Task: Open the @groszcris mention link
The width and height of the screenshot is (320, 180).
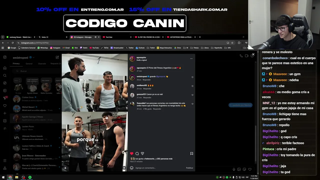Action: click(161, 76)
